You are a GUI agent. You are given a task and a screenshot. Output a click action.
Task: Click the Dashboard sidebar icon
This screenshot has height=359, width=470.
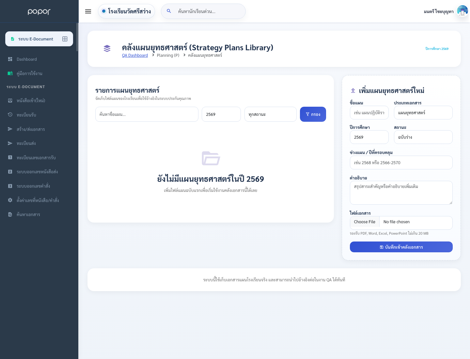tap(10, 59)
